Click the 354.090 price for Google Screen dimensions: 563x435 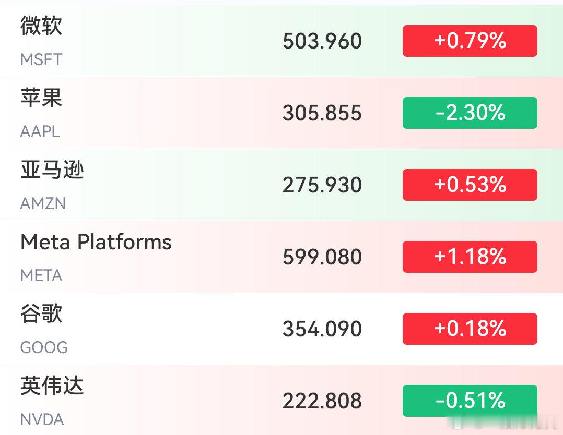tap(322, 329)
